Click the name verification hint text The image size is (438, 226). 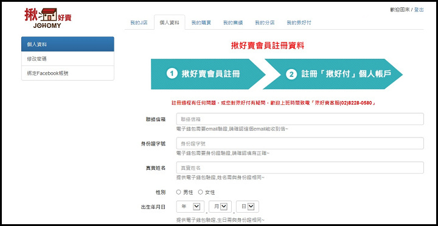pyautogui.click(x=220, y=178)
